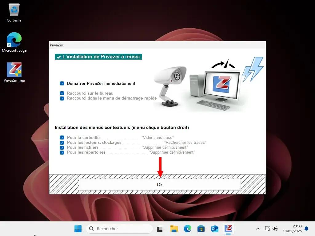Screen dimensions: 315x236
Task: Open Microsoft Store taskbar icon
Action: tap(201, 229)
